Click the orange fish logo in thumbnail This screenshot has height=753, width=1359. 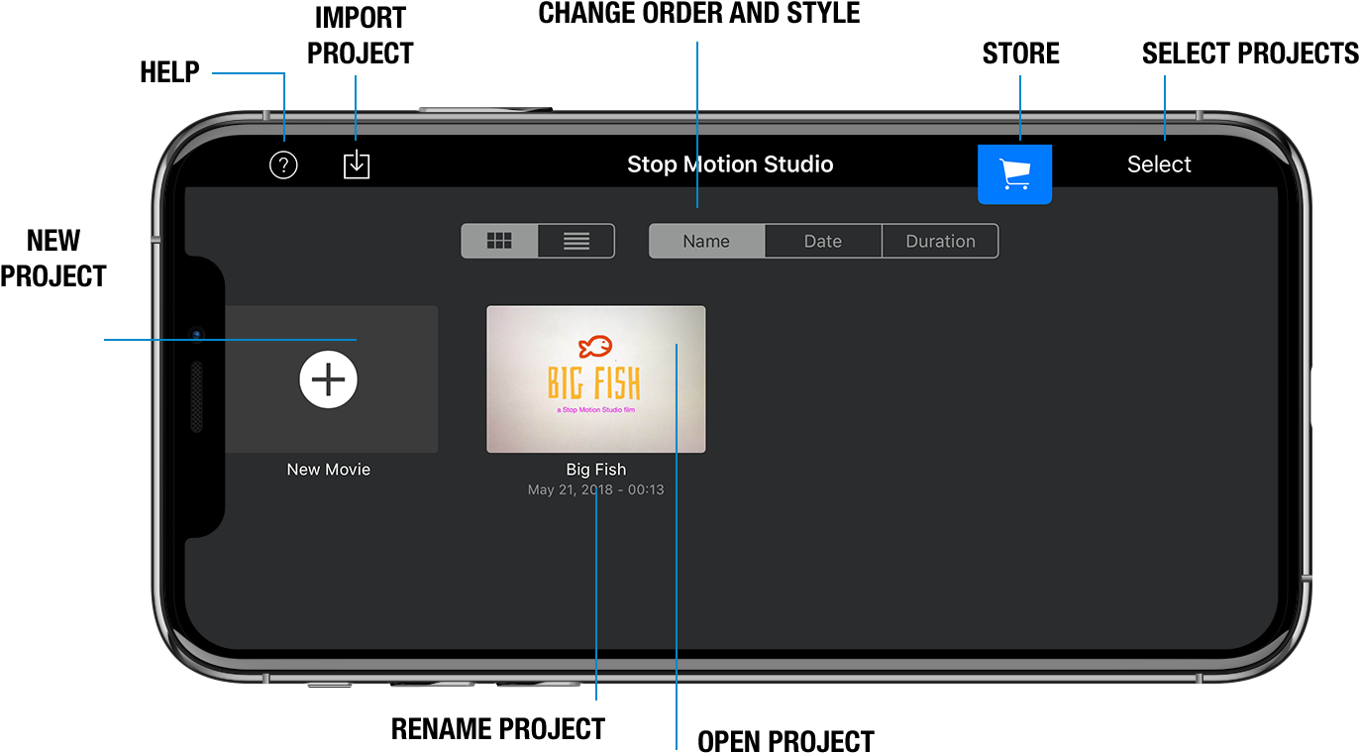click(x=595, y=347)
